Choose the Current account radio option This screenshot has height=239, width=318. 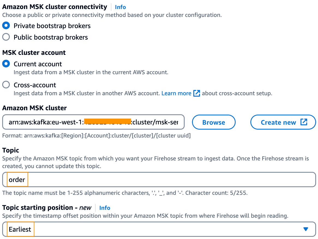click(6, 64)
